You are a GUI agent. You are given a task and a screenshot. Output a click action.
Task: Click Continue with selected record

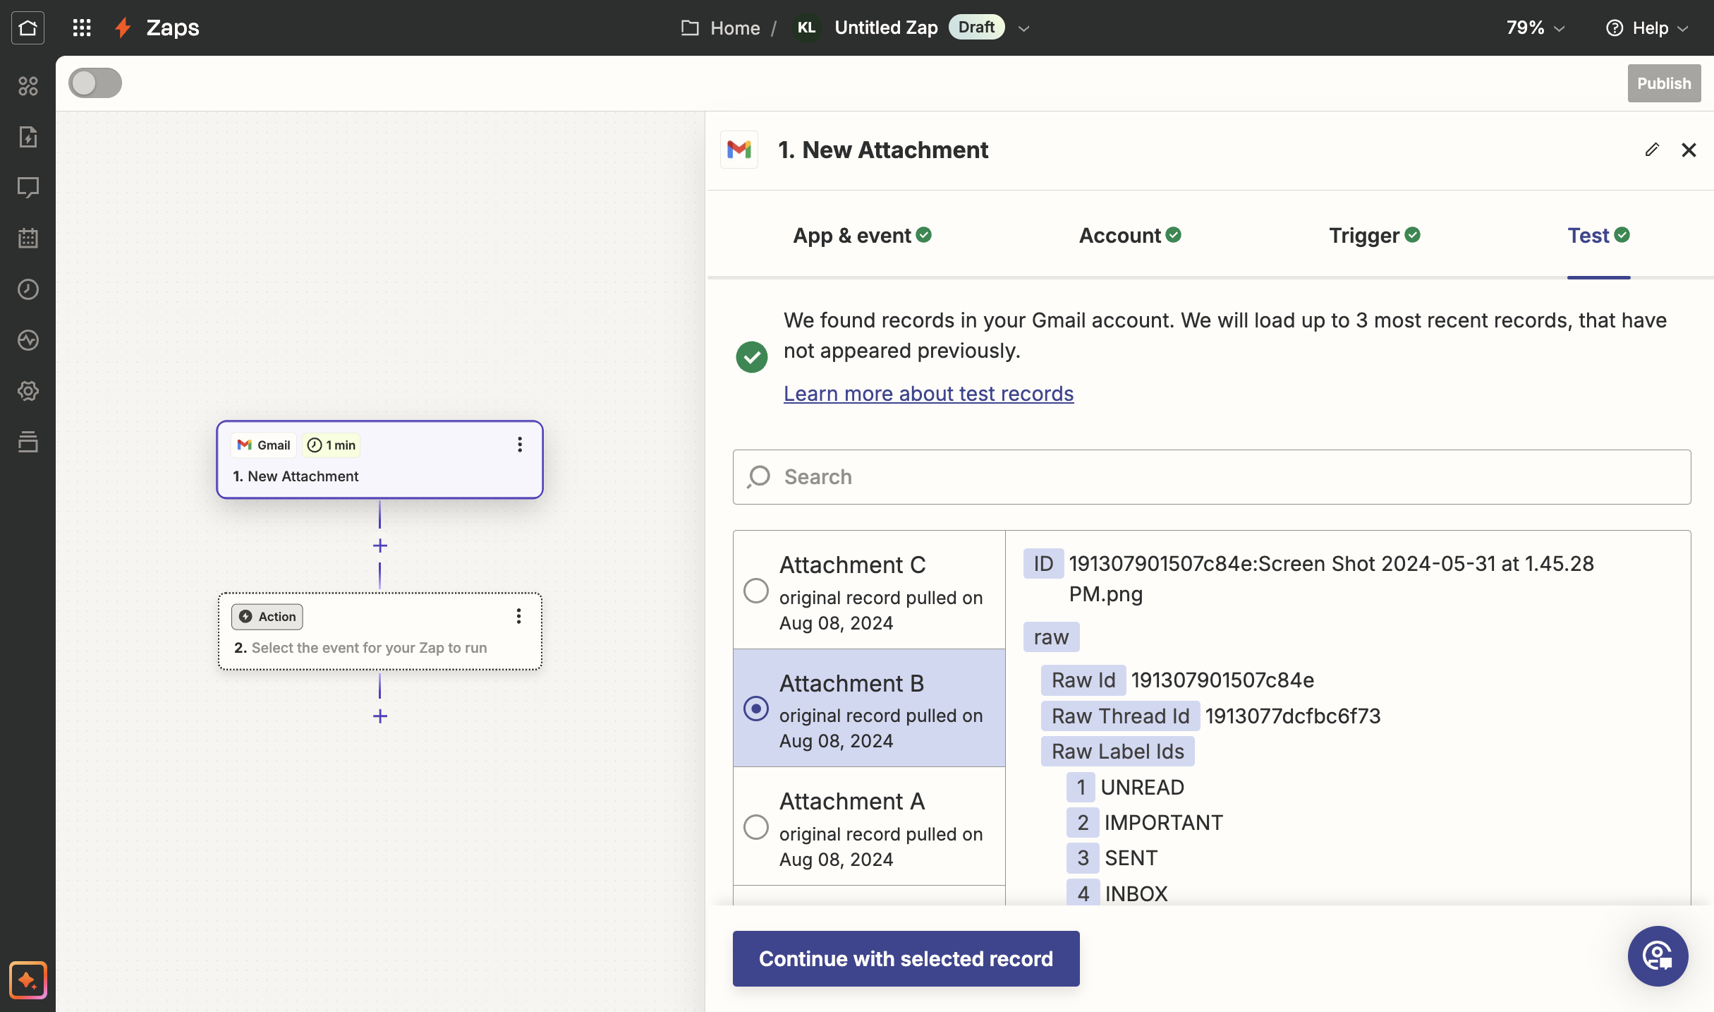pos(906,958)
